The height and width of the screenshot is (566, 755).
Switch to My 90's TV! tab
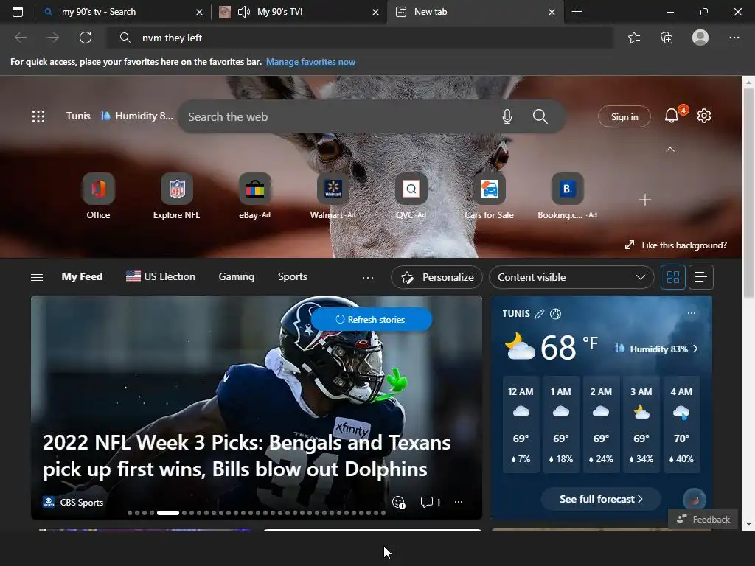pos(298,12)
